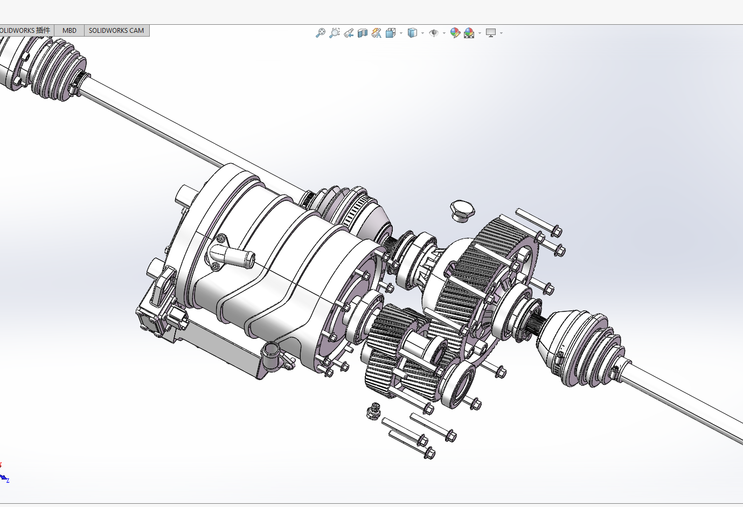Click the View Settings monitor icon

tap(491, 33)
